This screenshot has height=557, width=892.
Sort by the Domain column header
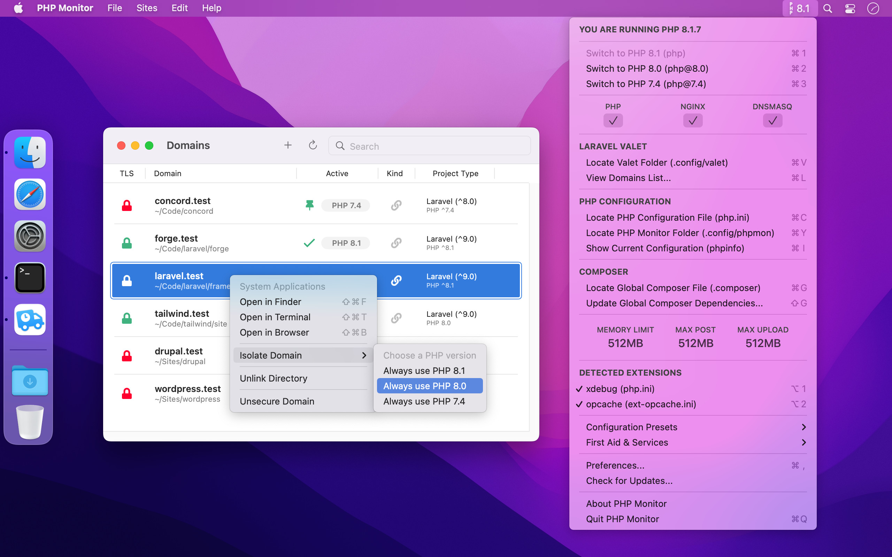tap(221, 173)
